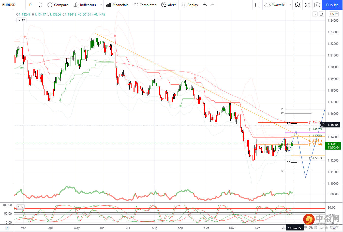343x232 pixels.
Task: Expand the collapsed legend showing 12 indicators
Action: click(21, 20)
